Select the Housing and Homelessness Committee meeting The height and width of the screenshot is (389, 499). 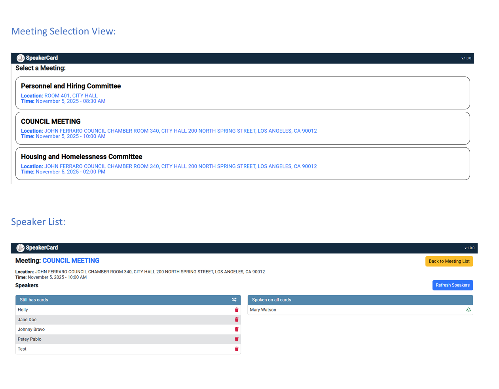pos(242,163)
